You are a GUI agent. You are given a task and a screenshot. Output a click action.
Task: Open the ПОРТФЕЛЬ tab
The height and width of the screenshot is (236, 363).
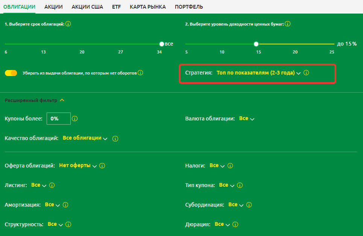(189, 7)
